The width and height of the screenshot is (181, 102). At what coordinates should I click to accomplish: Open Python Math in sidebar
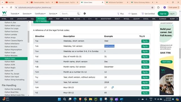[x=10, y=62]
